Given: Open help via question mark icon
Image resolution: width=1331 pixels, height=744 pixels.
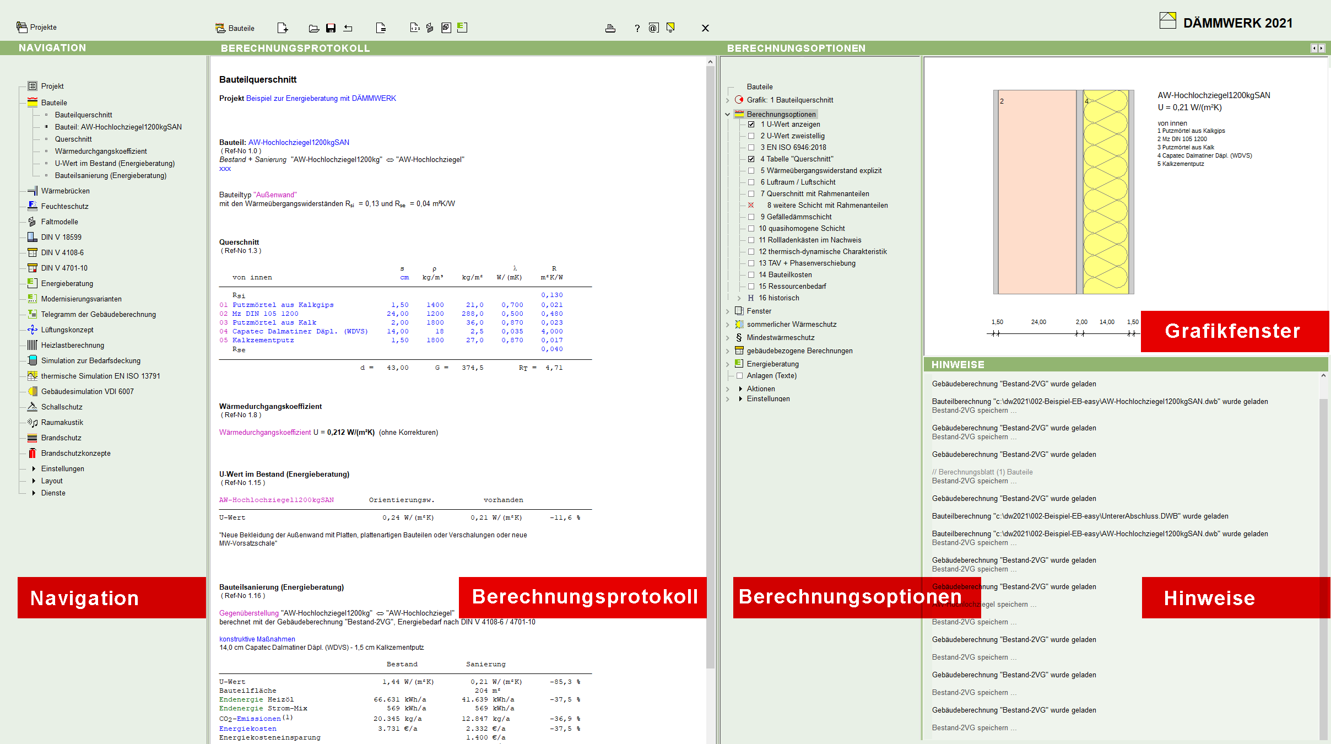Looking at the screenshot, I should click(637, 28).
